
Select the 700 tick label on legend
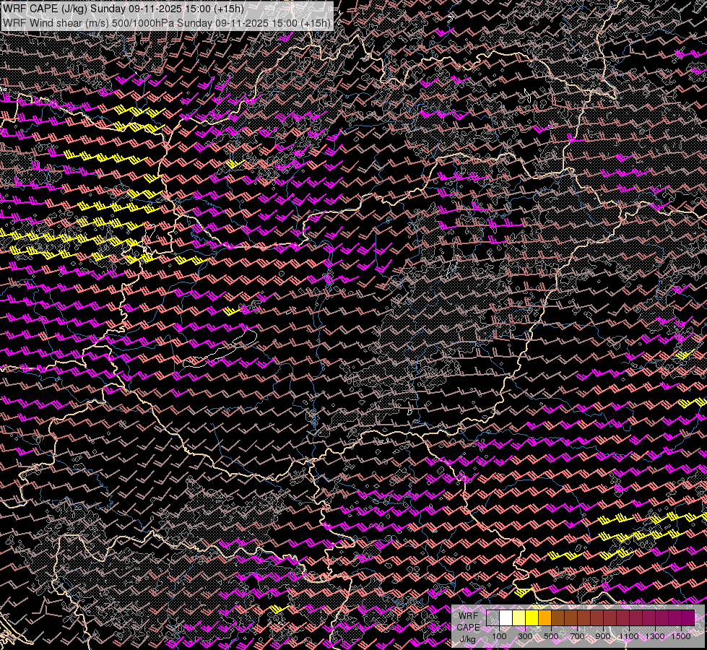tap(577, 636)
